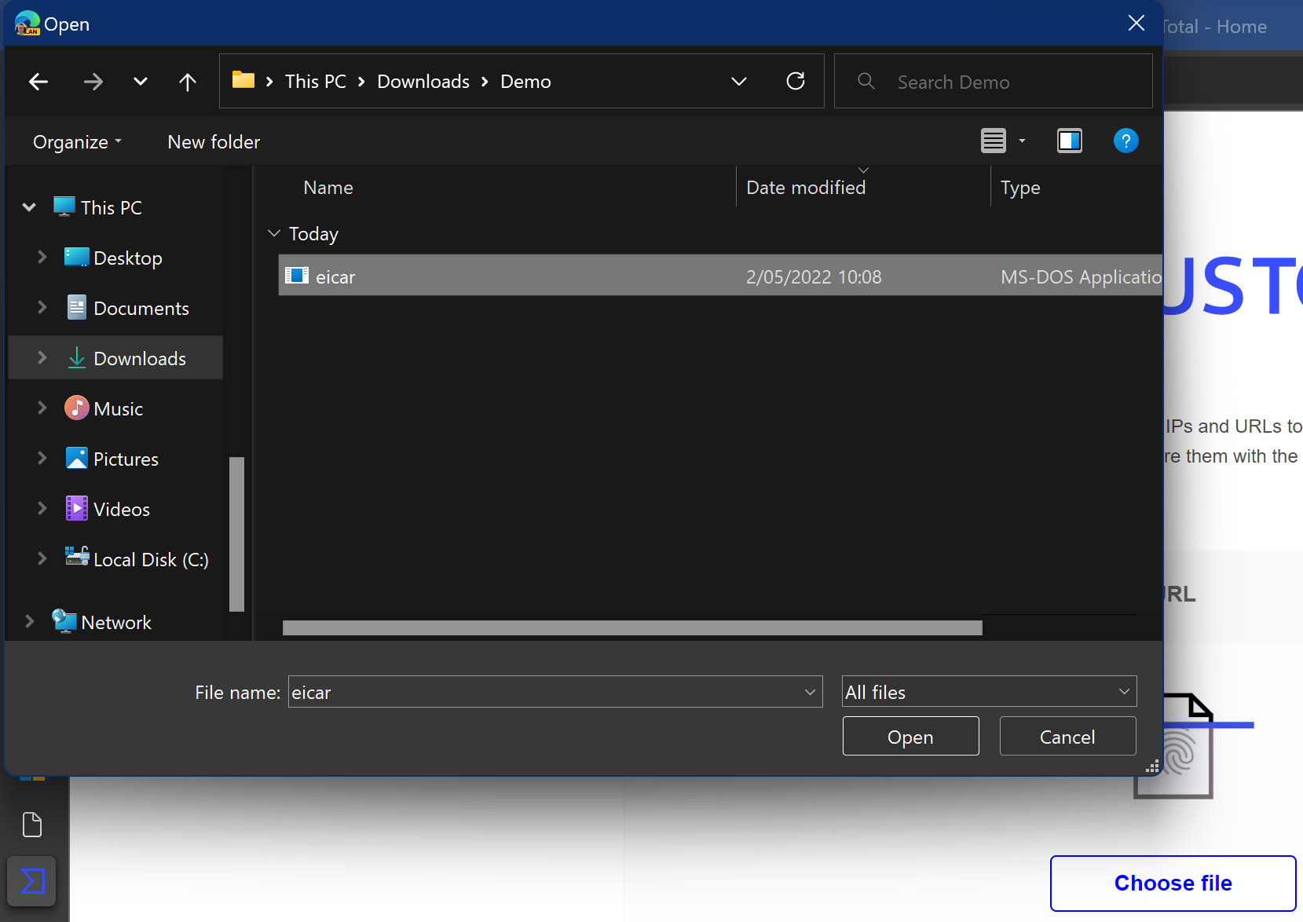Click the change view layout icon

(994, 141)
